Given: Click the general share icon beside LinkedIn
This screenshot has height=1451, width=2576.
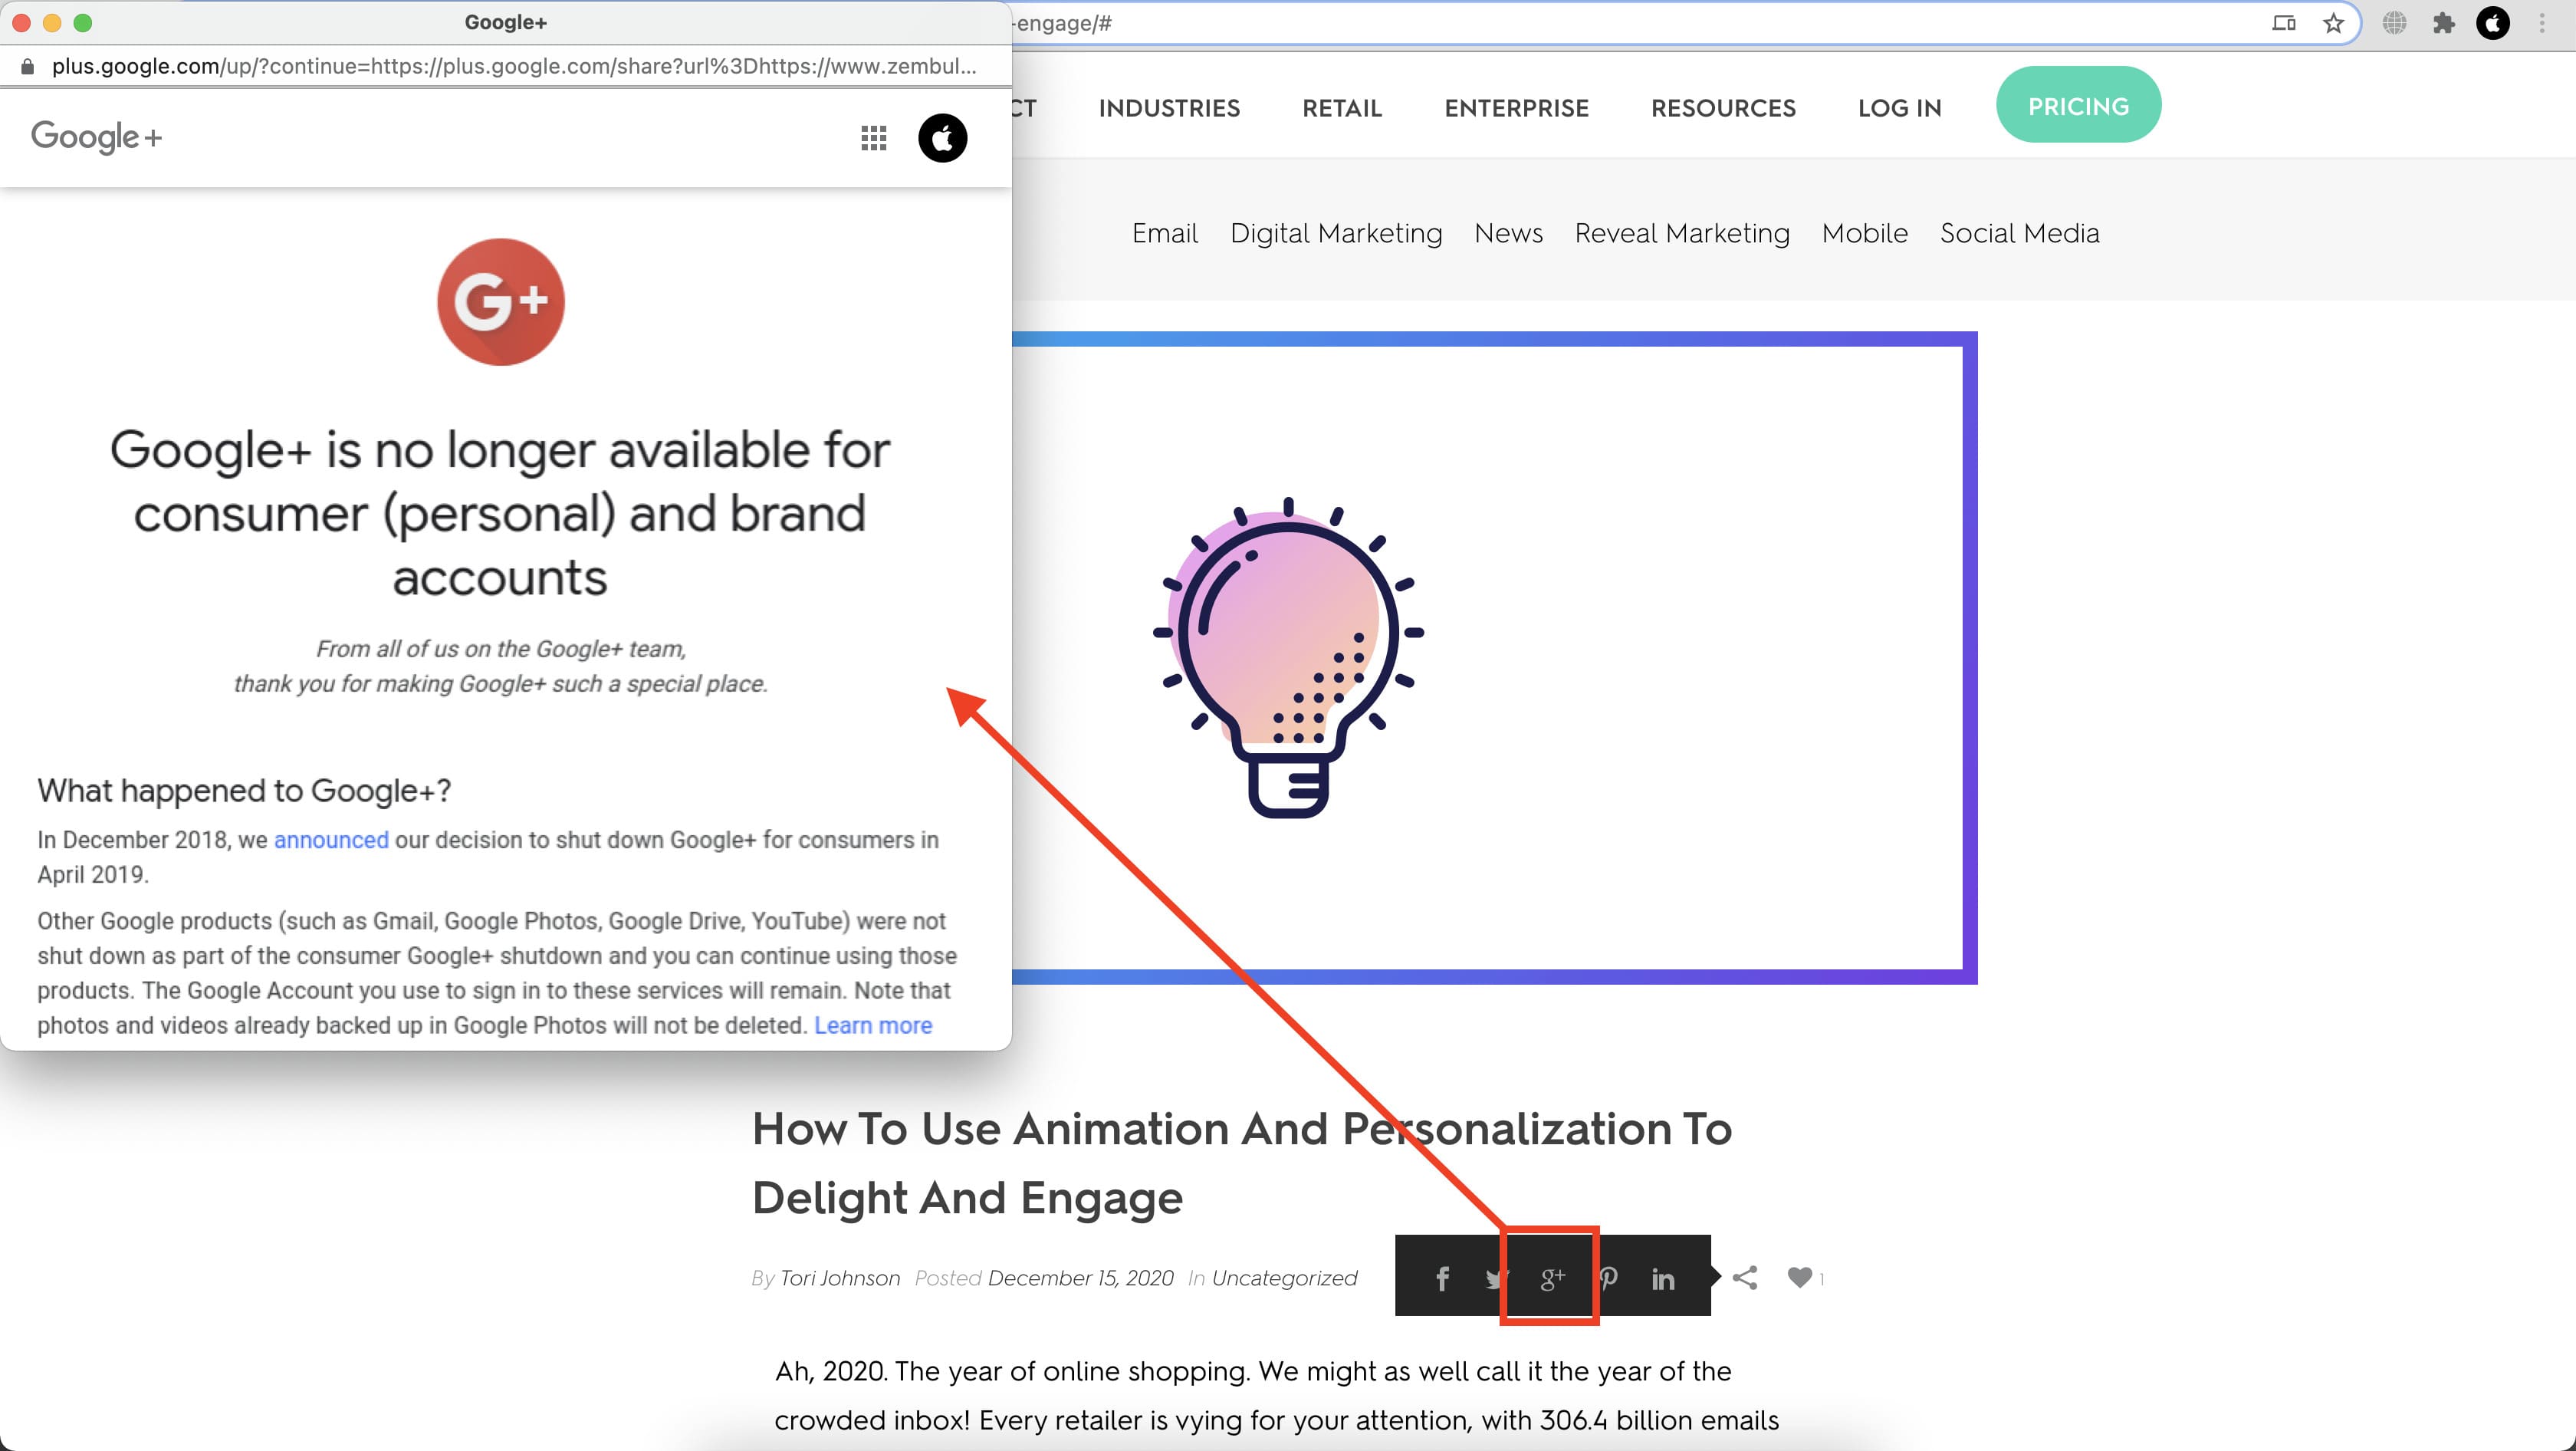Looking at the screenshot, I should click(x=1745, y=1277).
